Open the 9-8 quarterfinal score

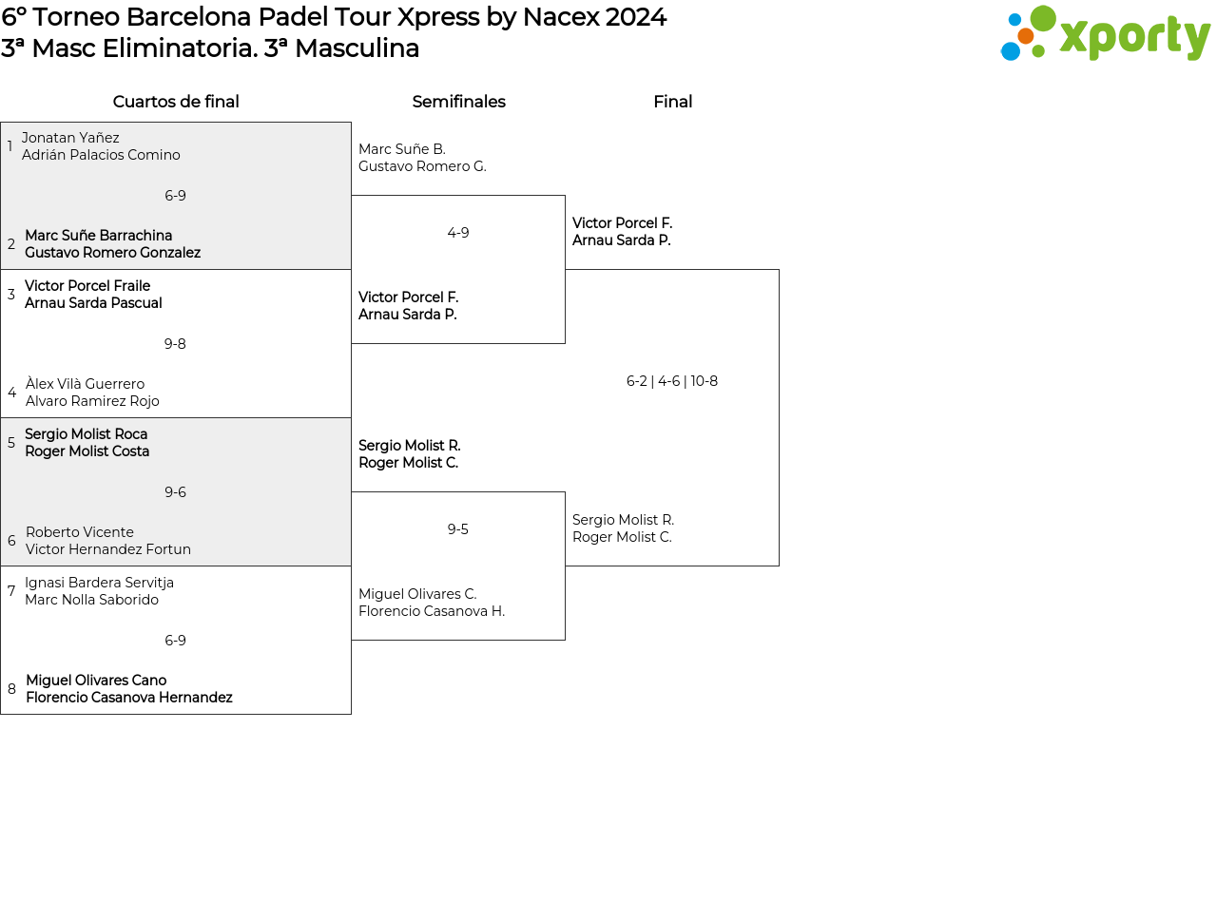[175, 344]
